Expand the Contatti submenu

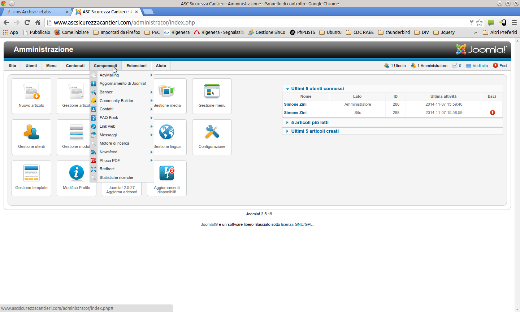click(122, 109)
